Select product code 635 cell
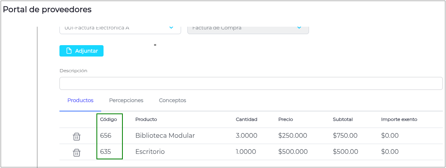This screenshot has width=446, height=168. click(105, 152)
